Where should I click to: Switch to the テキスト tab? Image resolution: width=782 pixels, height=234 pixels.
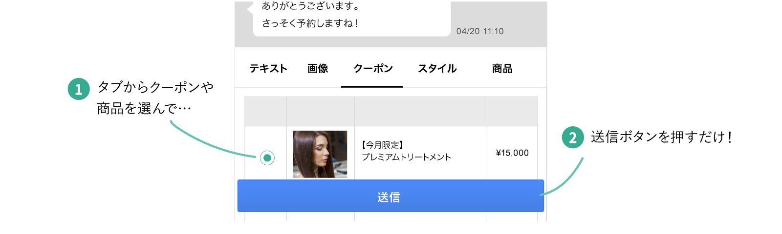pos(268,68)
